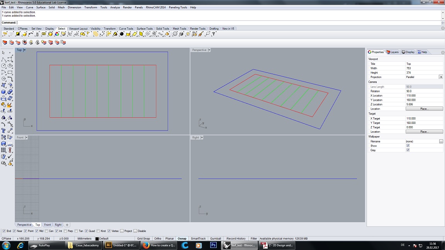
Task: Open the Perspective viewport title dropdown arrow
Action: pyautogui.click(x=209, y=50)
